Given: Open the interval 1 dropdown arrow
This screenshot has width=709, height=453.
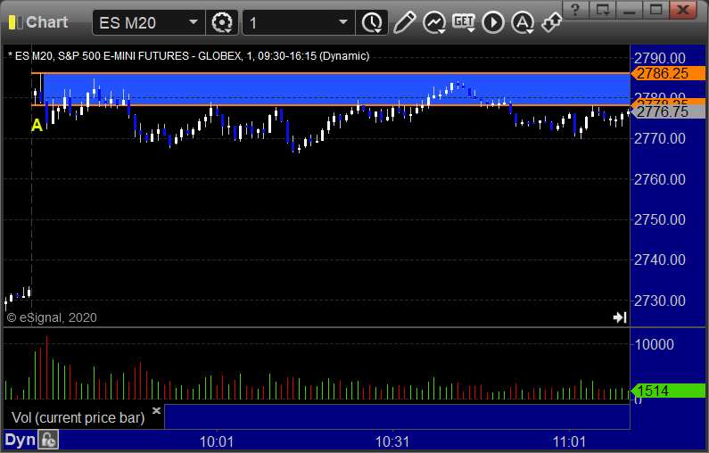Looking at the screenshot, I should pos(343,22).
